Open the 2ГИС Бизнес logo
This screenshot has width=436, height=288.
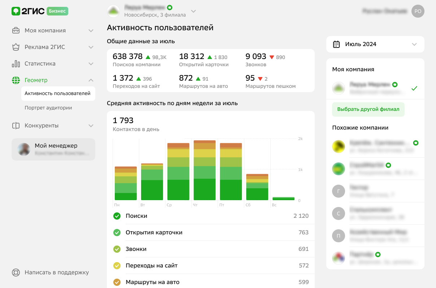click(x=40, y=11)
